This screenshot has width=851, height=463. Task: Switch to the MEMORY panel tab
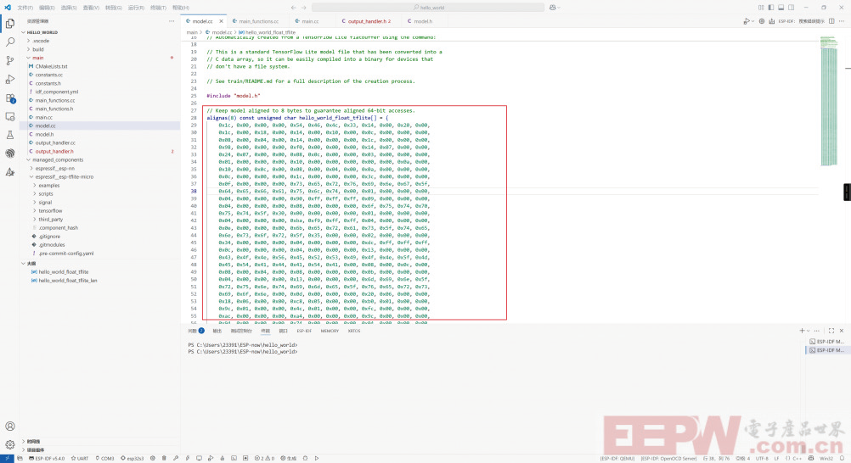click(330, 331)
